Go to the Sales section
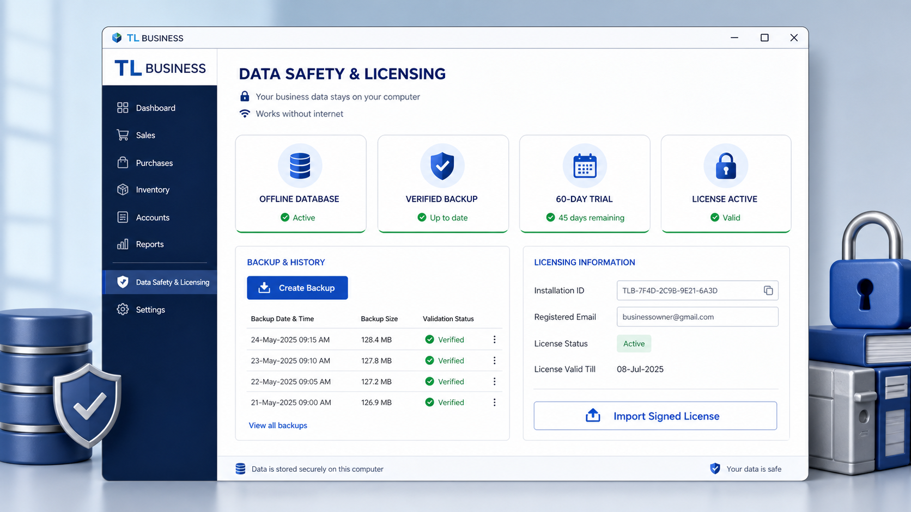This screenshot has height=512, width=911. point(160,135)
